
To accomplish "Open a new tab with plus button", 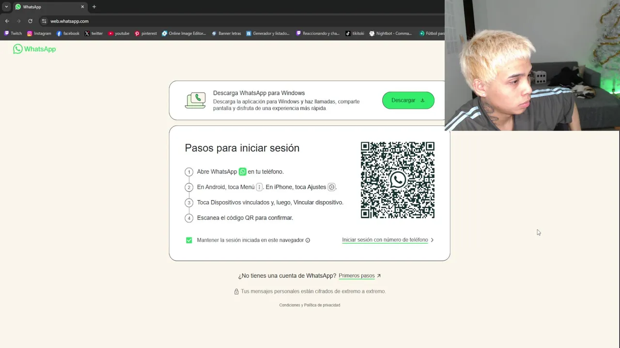I will click(94, 7).
